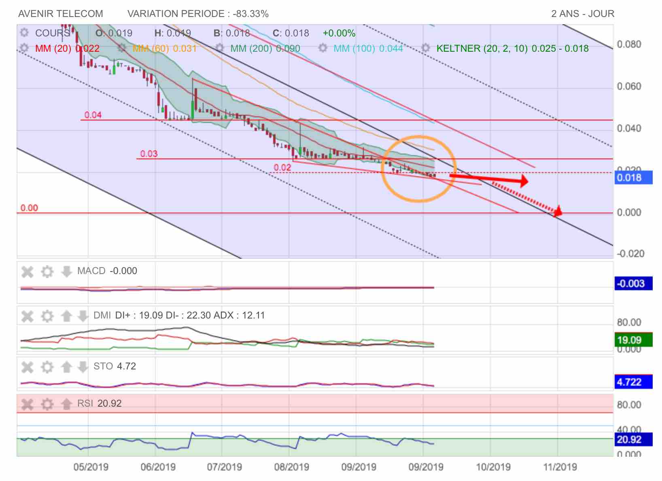Viewport: 662px width, 481px height.
Task: Open RSI indicator settings gear
Action: point(47,404)
